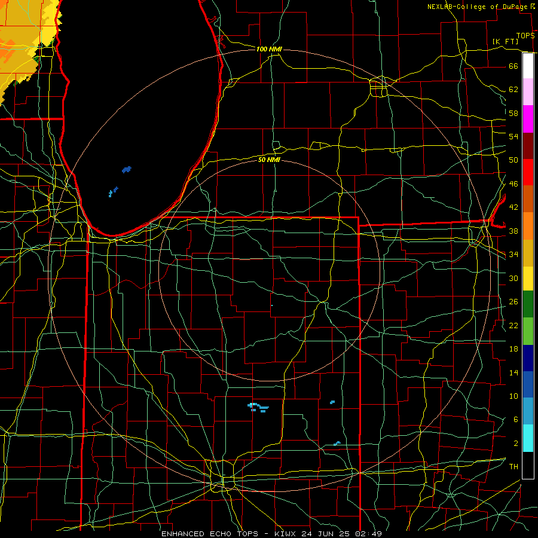Click the light blue echo cluster south of center
Image resolution: width=538 pixels, height=538 pixels.
point(258,407)
